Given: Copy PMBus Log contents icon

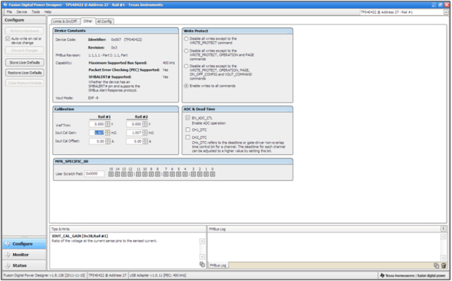Looking at the screenshot, I should click(x=437, y=266).
